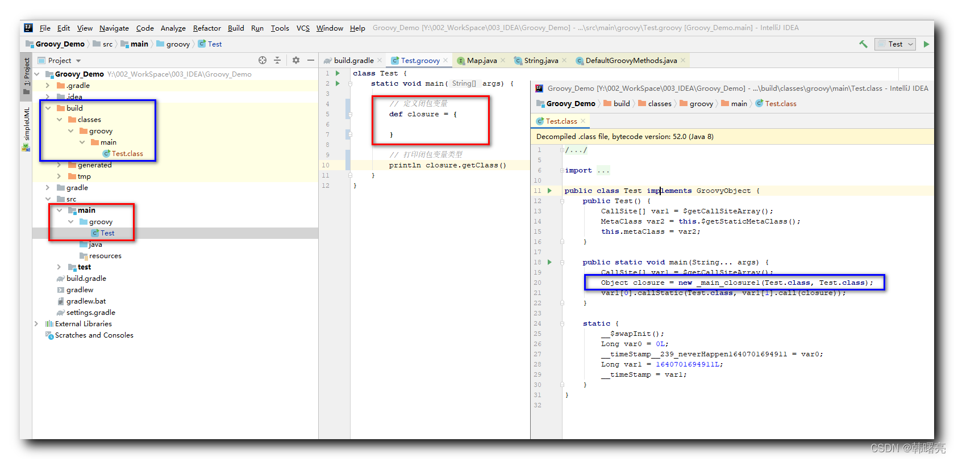Click the fold marker on the public Test() constructor line
The image size is (954, 459).
562,201
